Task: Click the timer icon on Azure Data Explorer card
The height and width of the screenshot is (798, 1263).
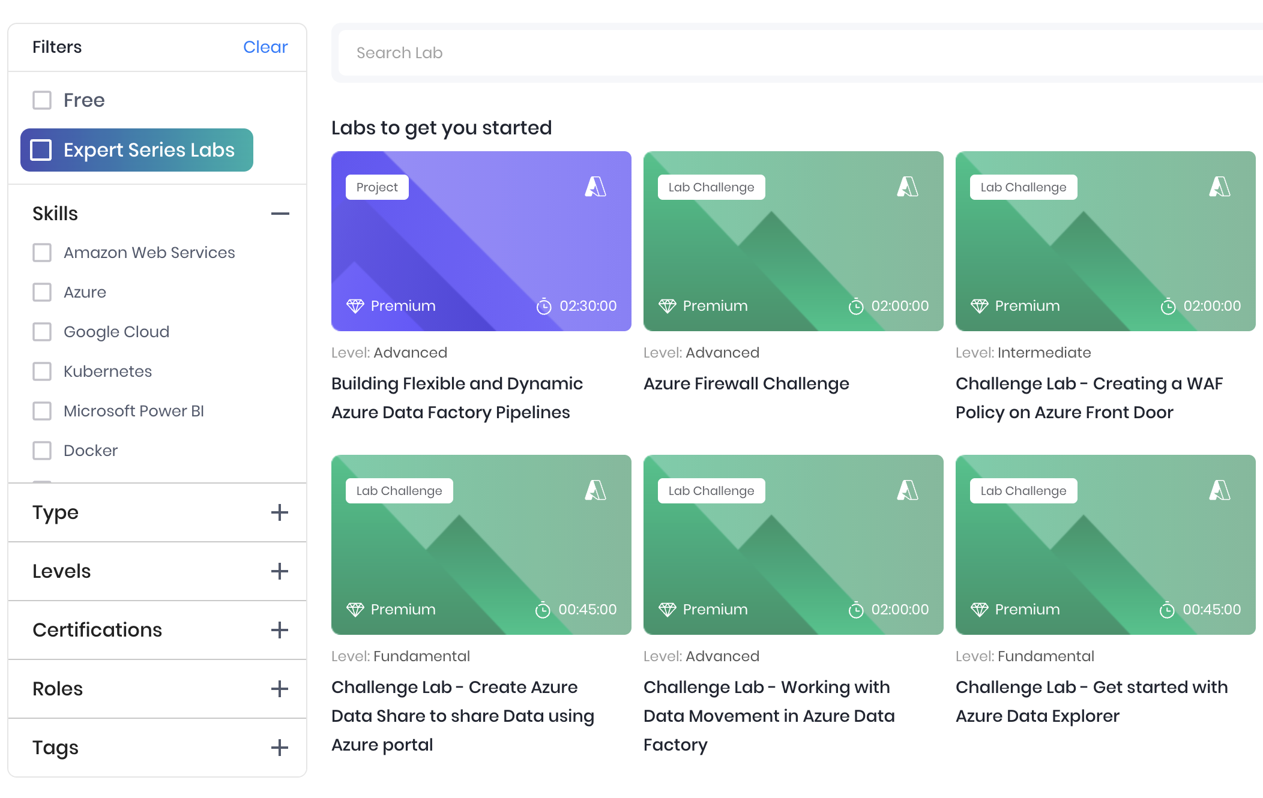Action: [x=1167, y=610]
